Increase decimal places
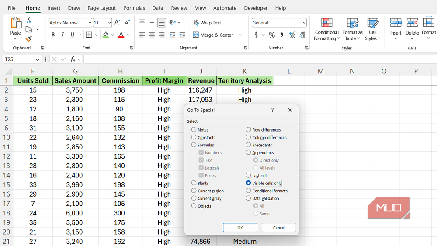The height and width of the screenshot is (246, 437). click(x=292, y=35)
